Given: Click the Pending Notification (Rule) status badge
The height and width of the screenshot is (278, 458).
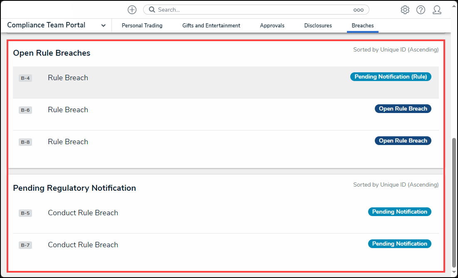Looking at the screenshot, I should tap(391, 77).
